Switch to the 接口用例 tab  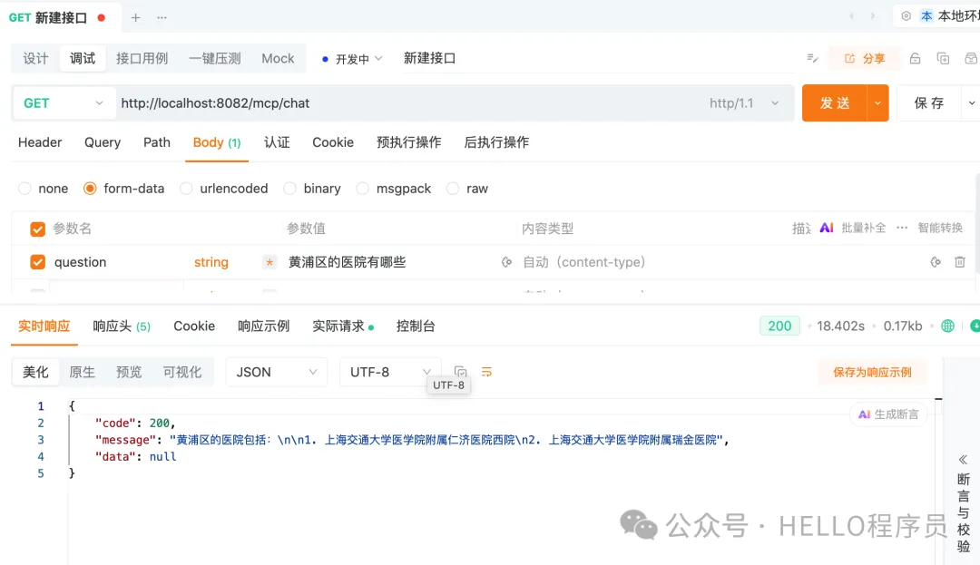click(x=142, y=59)
